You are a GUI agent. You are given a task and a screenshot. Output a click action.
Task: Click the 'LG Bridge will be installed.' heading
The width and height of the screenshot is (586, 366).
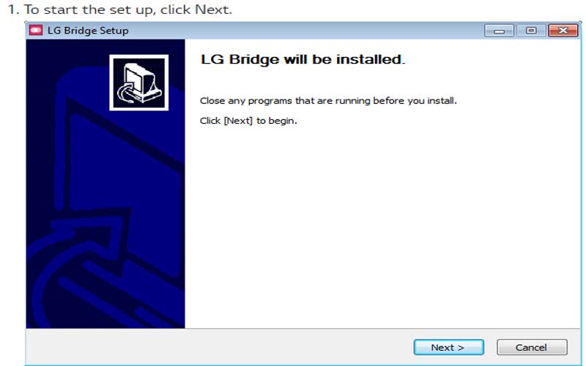[303, 59]
